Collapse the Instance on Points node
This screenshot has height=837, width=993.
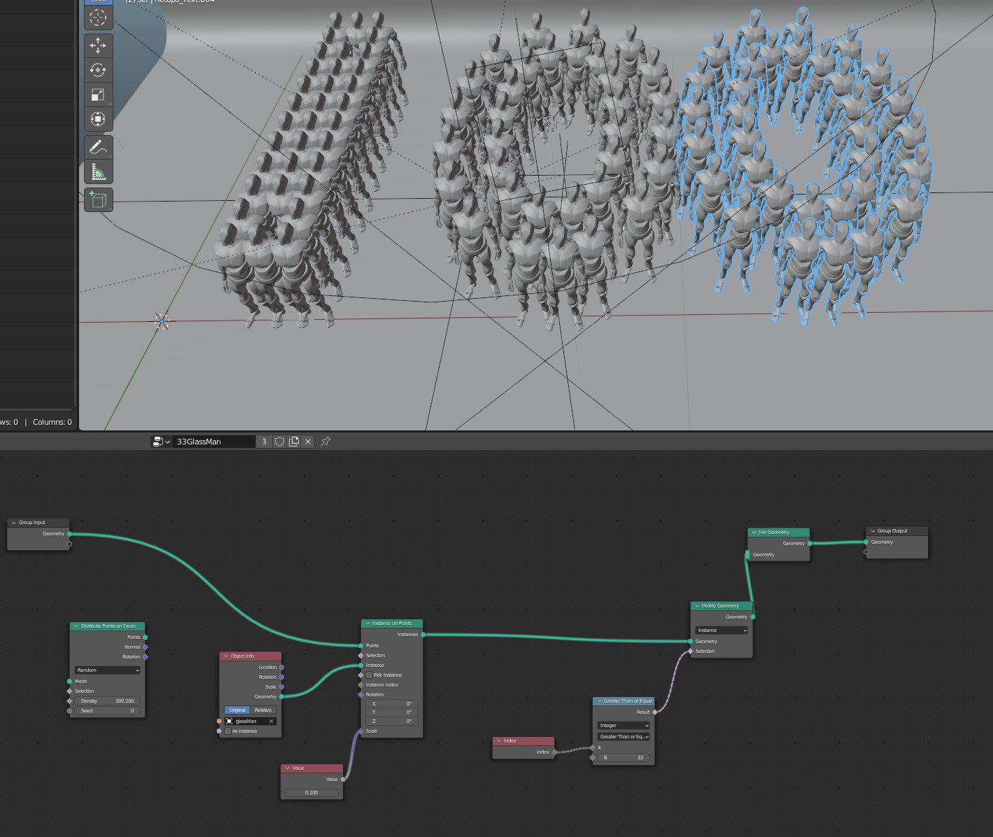(x=367, y=623)
